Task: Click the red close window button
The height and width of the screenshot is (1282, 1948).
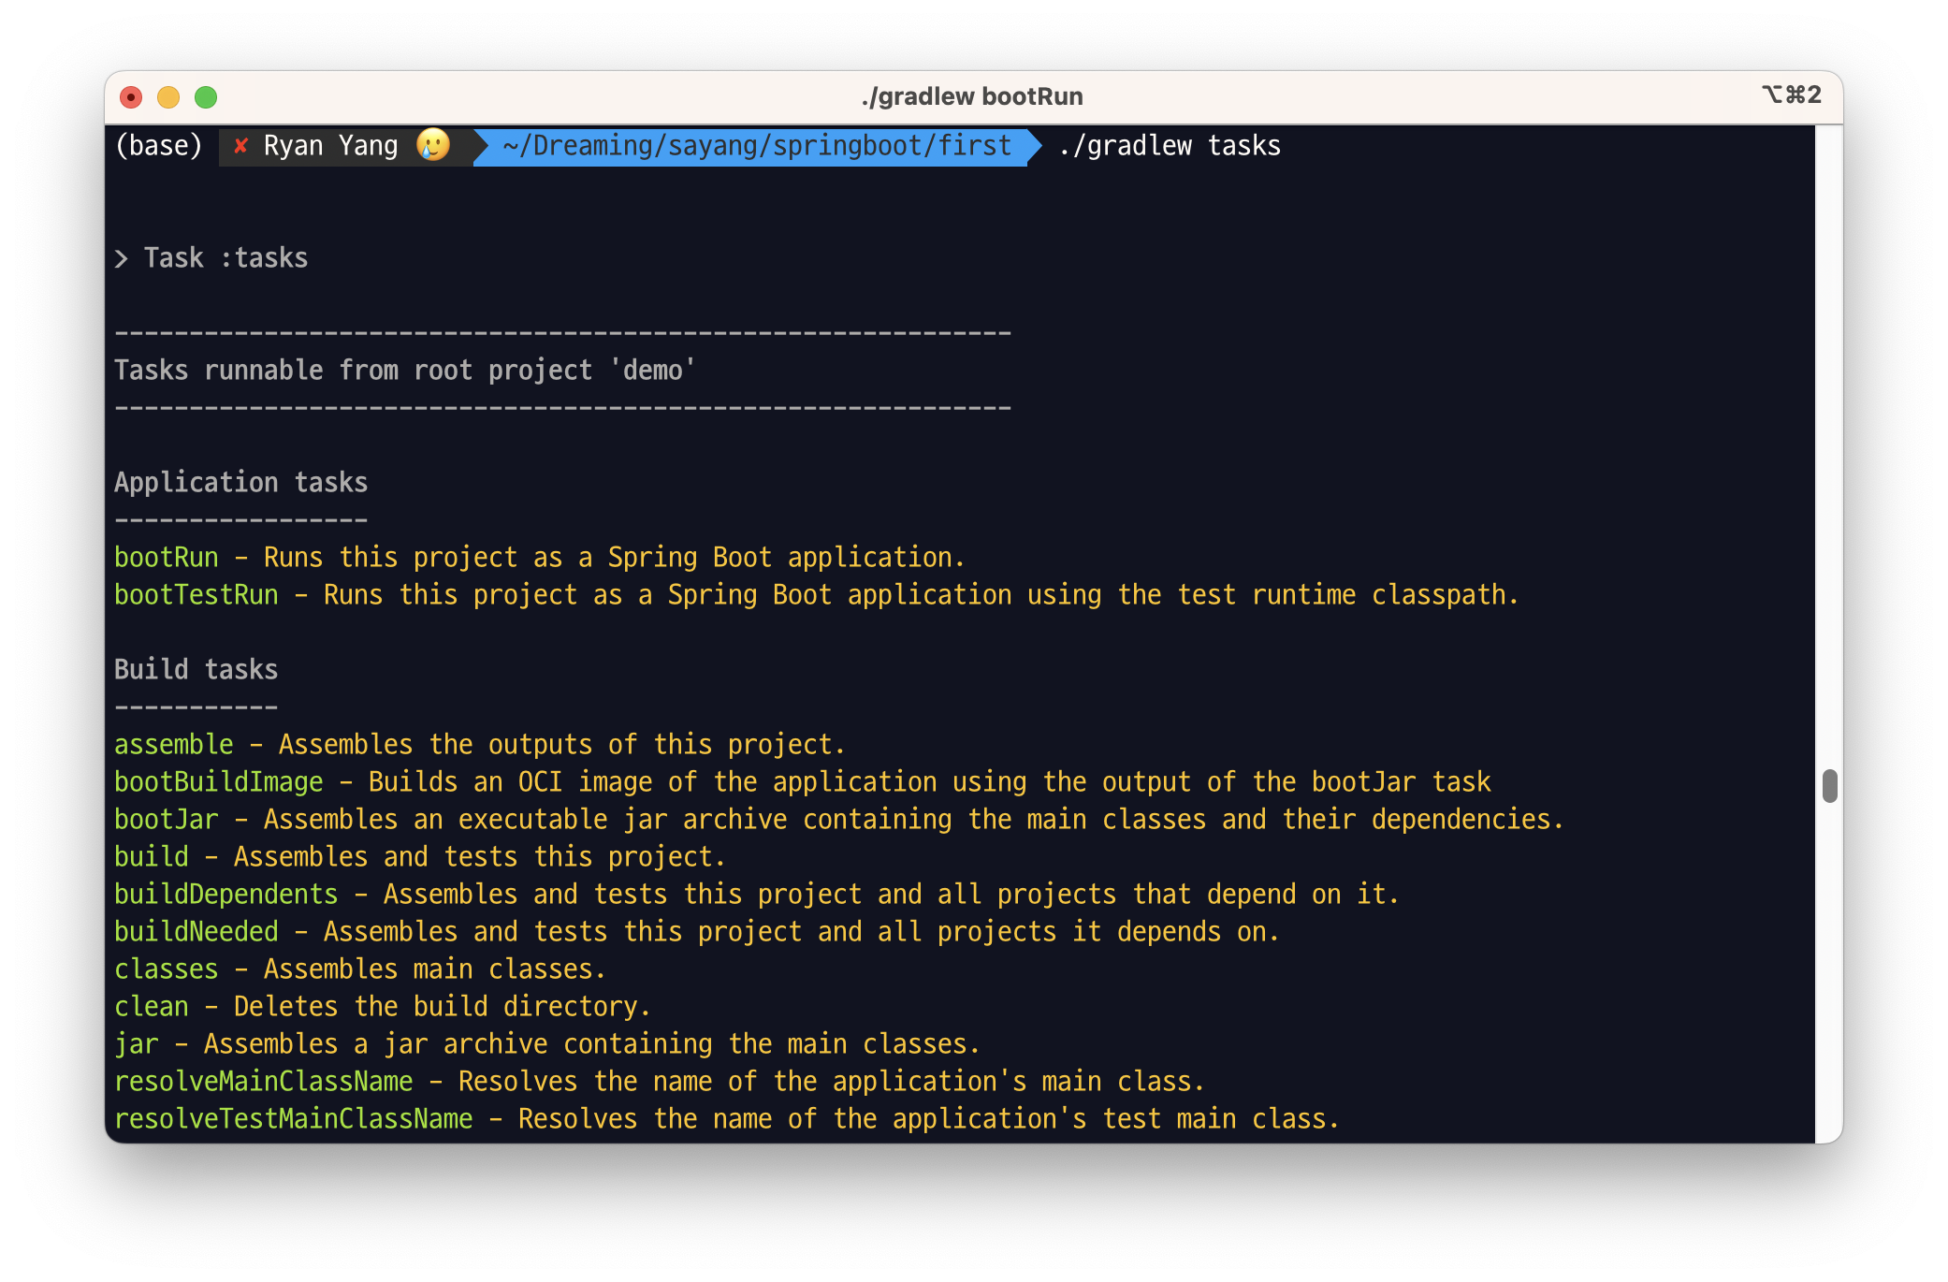Action: (131, 97)
